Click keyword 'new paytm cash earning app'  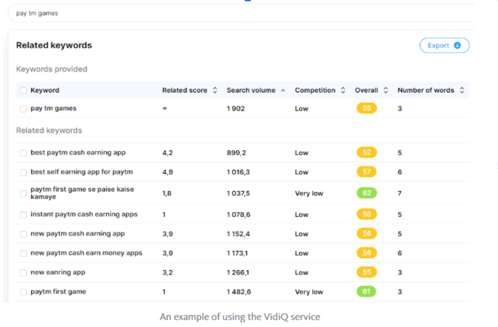(x=78, y=234)
